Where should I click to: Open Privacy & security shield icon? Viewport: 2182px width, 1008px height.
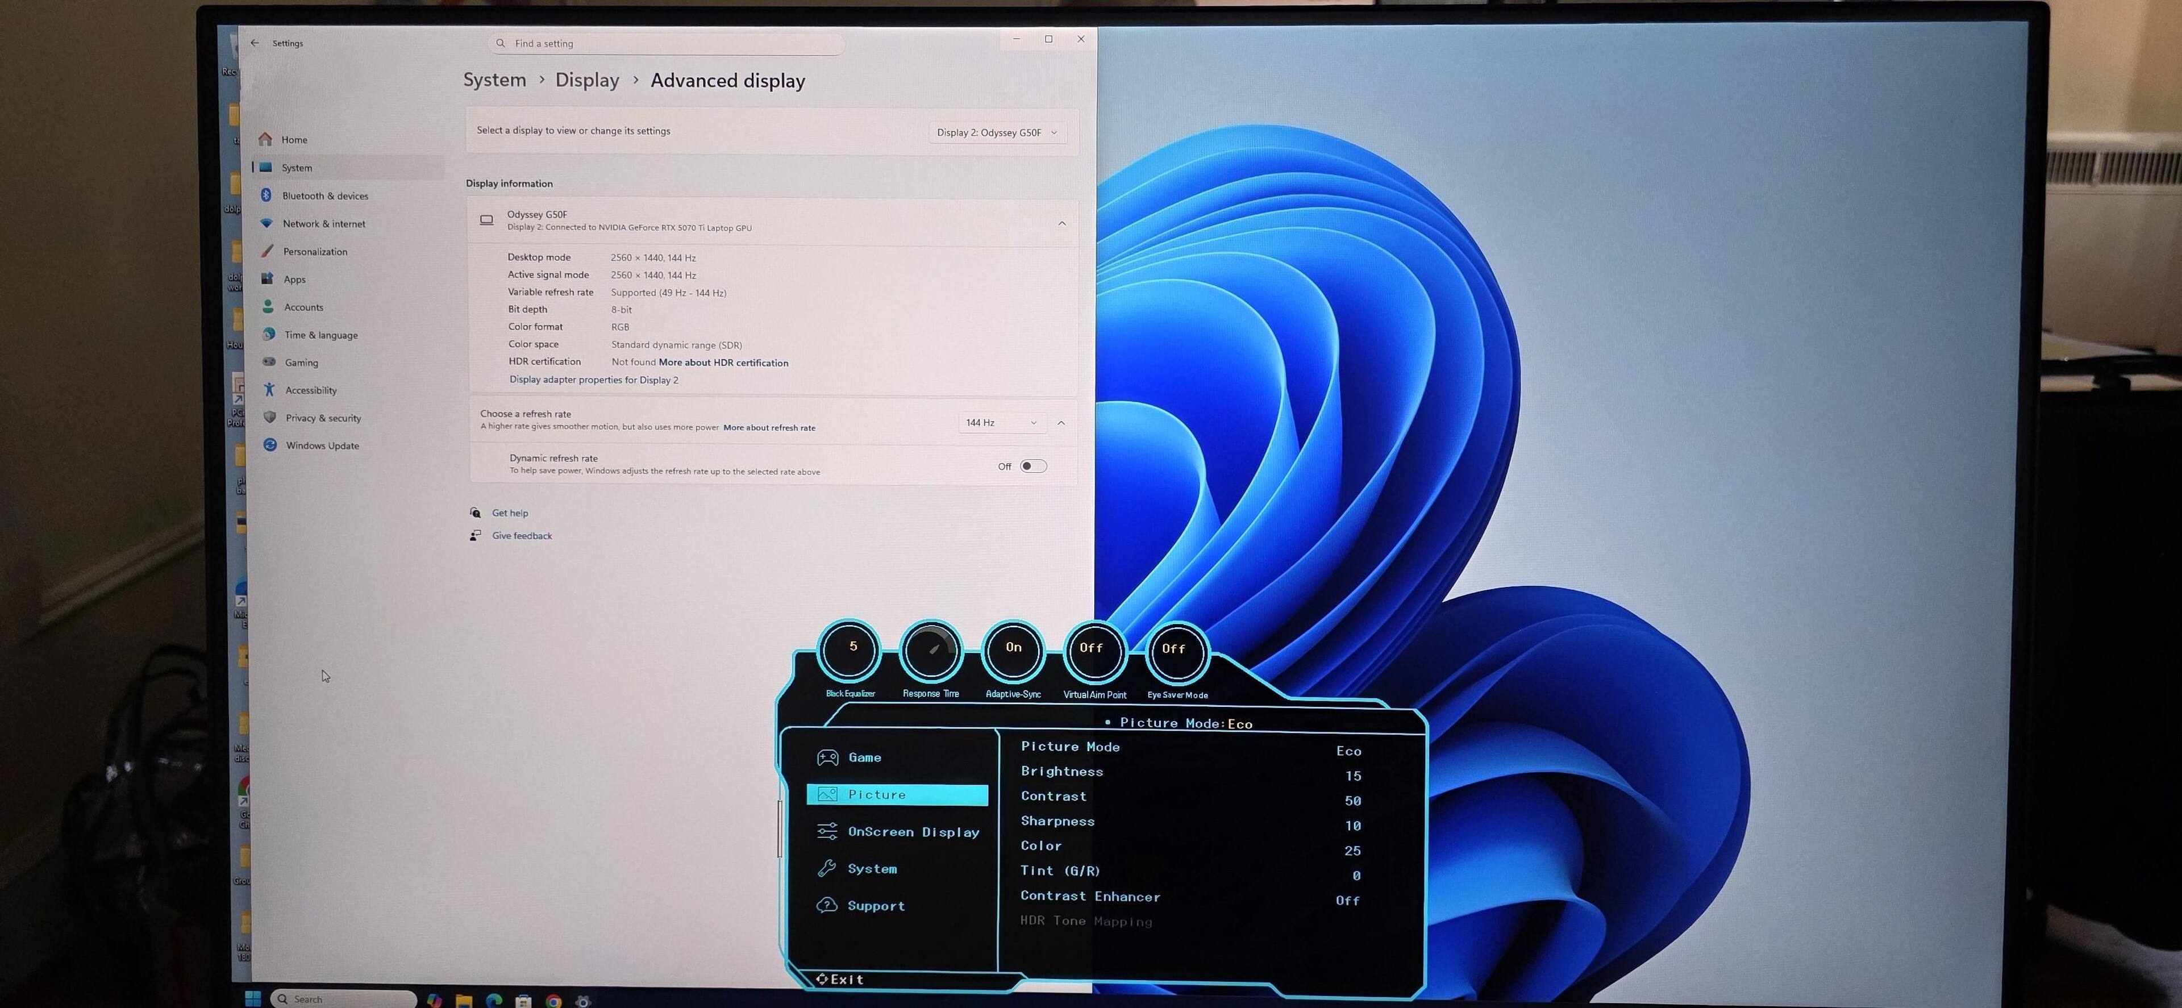coord(270,416)
